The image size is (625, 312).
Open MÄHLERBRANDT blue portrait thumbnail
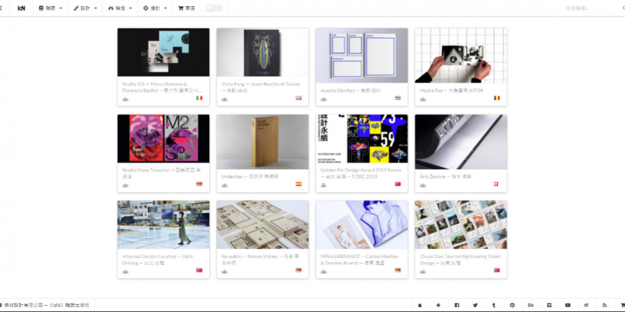[362, 225]
